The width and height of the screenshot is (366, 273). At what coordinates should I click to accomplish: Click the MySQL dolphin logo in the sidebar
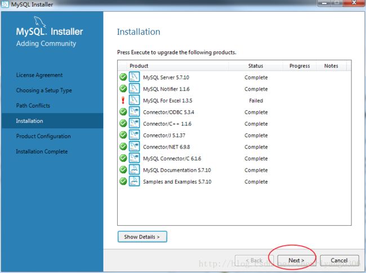coord(39,22)
